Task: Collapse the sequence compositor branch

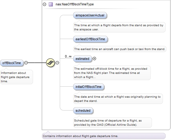Action: [57, 63]
